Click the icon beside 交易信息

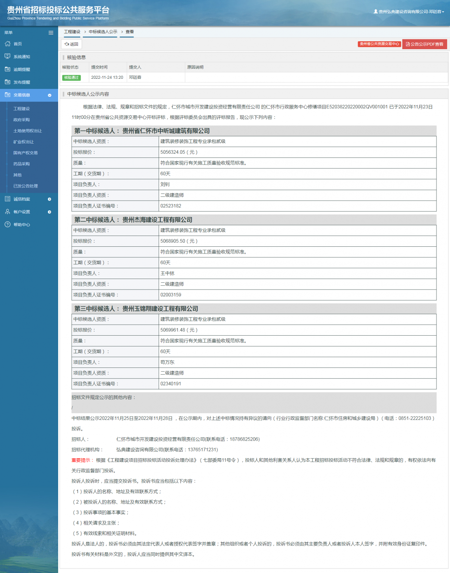7,94
